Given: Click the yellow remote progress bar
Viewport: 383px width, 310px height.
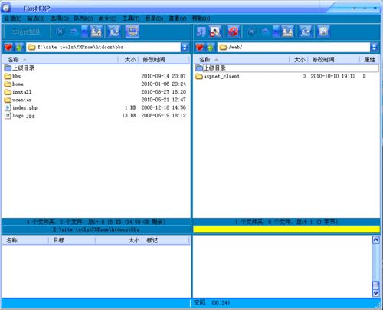Looking at the screenshot, I should click(286, 229).
